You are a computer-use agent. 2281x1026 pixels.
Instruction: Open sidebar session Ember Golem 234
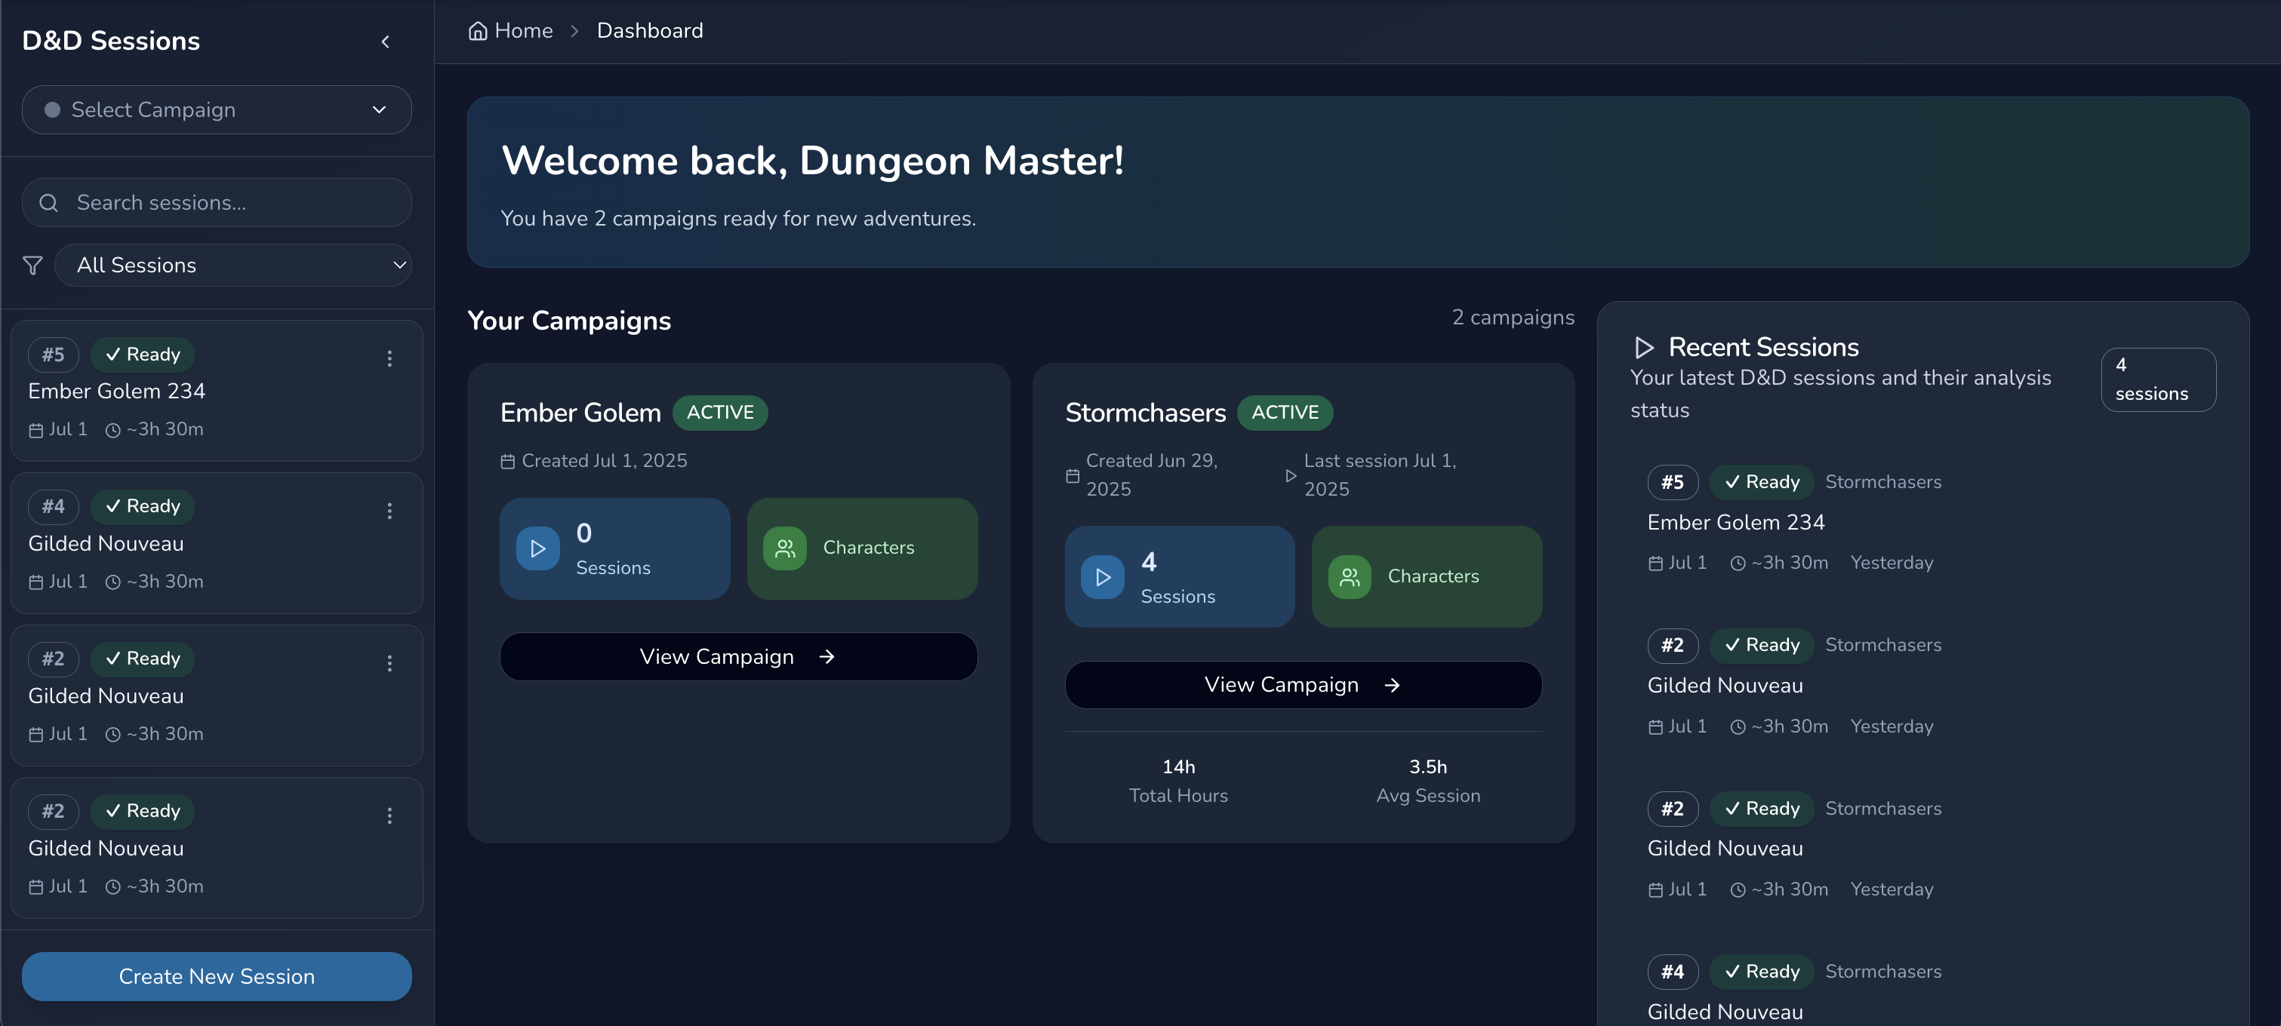216,390
